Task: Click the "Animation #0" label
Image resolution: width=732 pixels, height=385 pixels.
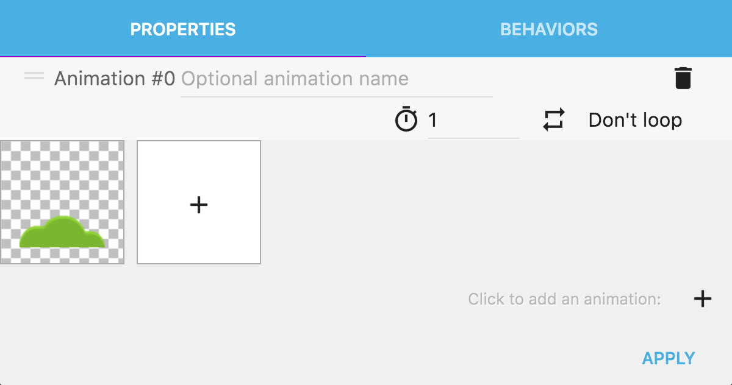Action: [x=115, y=79]
